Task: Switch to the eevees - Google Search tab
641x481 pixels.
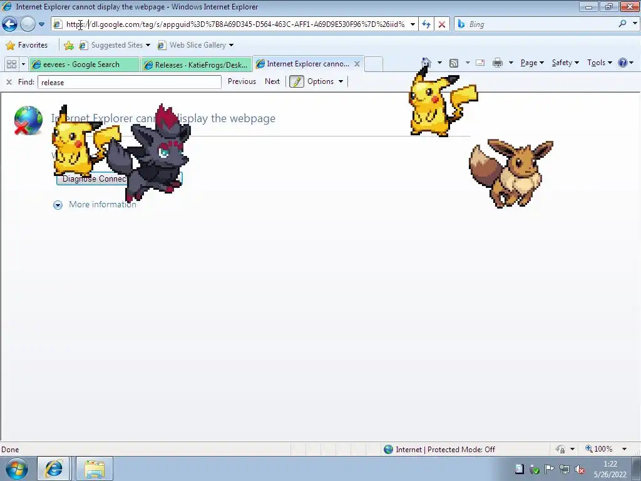Action: 85,65
